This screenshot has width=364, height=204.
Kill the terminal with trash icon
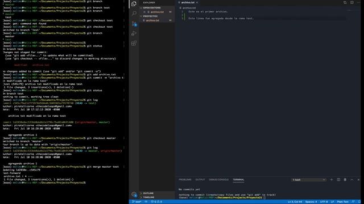click(x=345, y=180)
